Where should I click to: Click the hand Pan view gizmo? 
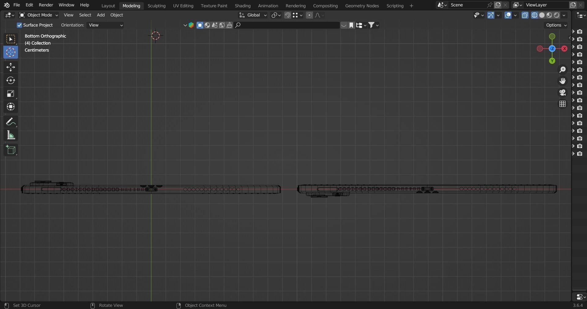click(x=563, y=81)
